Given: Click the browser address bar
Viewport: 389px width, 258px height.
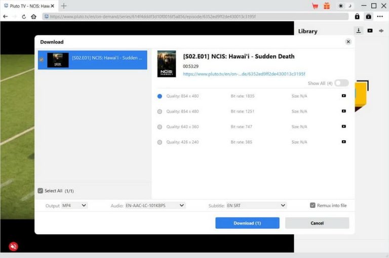Looking at the screenshot, I should pos(196,17).
